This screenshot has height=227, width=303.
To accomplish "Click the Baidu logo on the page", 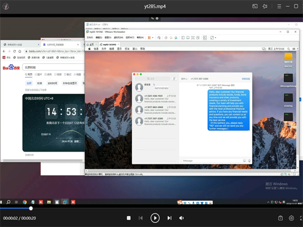I will [11, 67].
